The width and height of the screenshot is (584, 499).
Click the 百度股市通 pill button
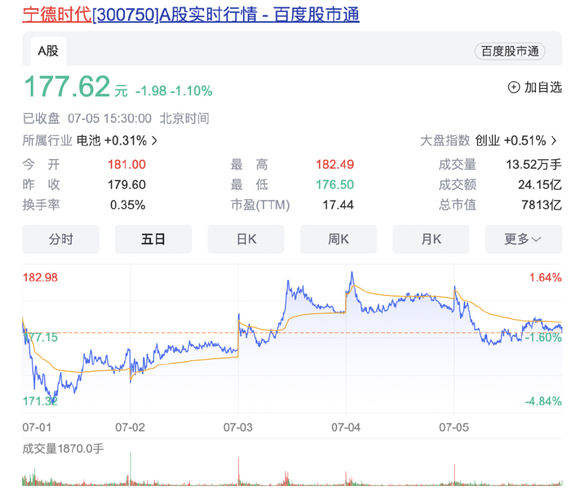pyautogui.click(x=510, y=51)
